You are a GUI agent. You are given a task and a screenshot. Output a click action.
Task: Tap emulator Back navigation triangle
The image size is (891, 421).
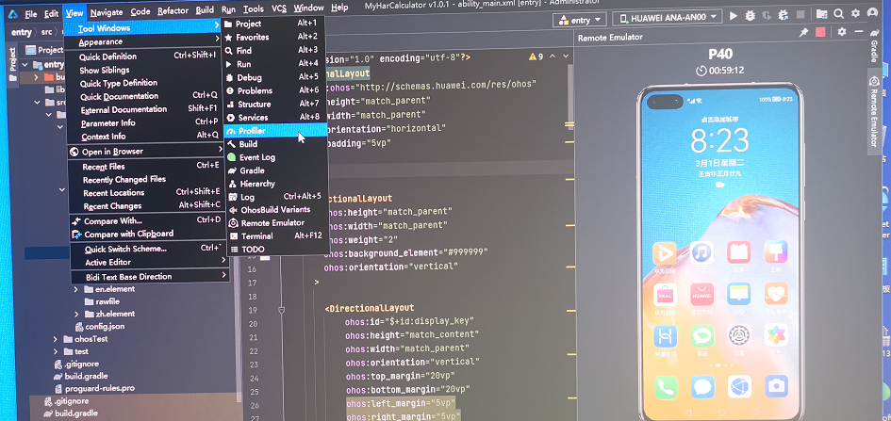pyautogui.click(x=687, y=412)
